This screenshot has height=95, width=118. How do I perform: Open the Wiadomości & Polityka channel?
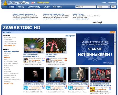pyautogui.click(x=12, y=80)
